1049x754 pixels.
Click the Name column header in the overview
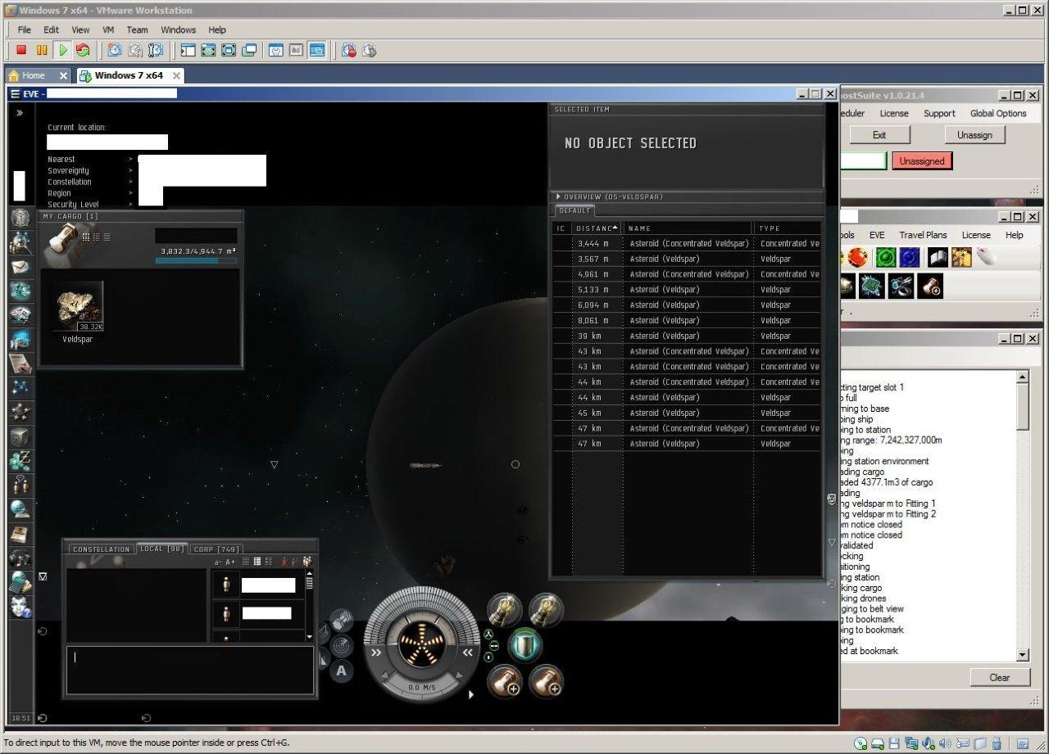click(688, 228)
